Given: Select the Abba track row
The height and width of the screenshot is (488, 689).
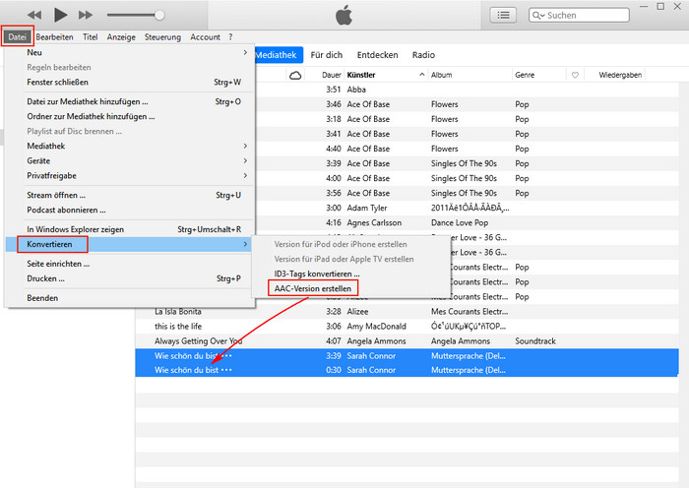Looking at the screenshot, I should [466, 90].
